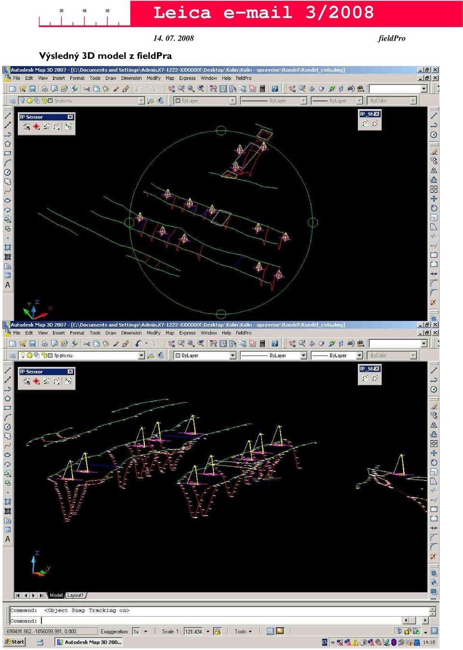Toggle orange square status bar icon
Image resolution: width=463 pixels, height=650 pixels.
[280, 631]
